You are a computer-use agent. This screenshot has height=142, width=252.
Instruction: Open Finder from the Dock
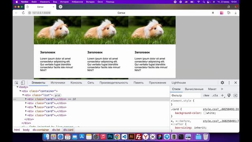[46, 137]
